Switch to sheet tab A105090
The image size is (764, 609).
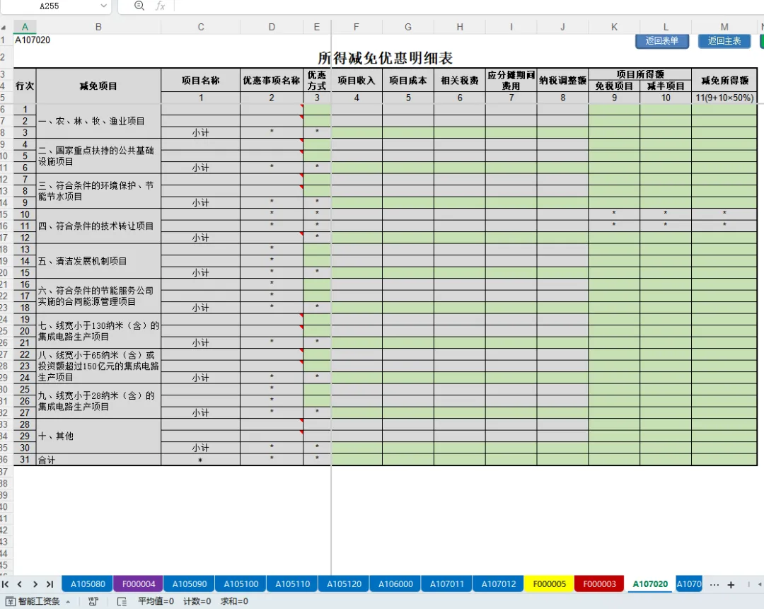point(190,584)
